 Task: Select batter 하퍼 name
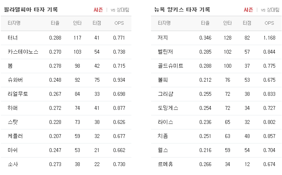tap(13, 108)
